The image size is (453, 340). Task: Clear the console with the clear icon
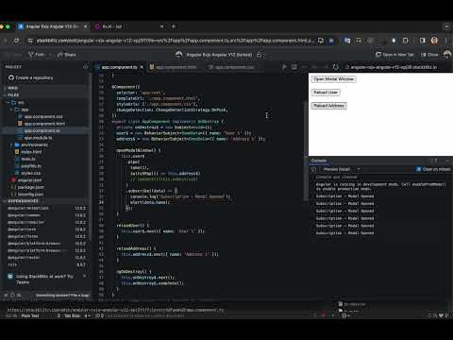tap(313, 169)
